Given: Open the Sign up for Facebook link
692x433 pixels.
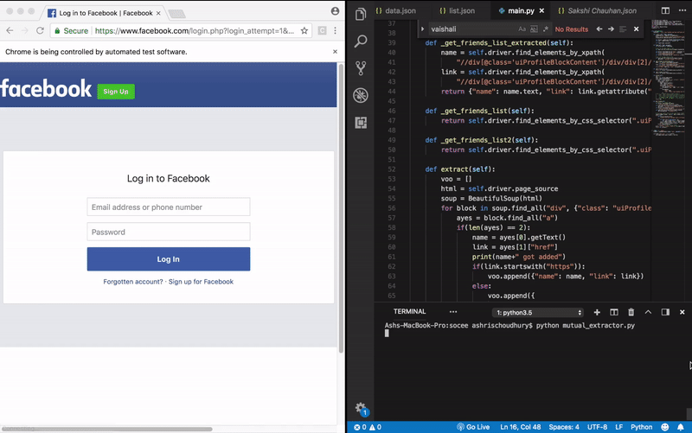Looking at the screenshot, I should (x=201, y=282).
